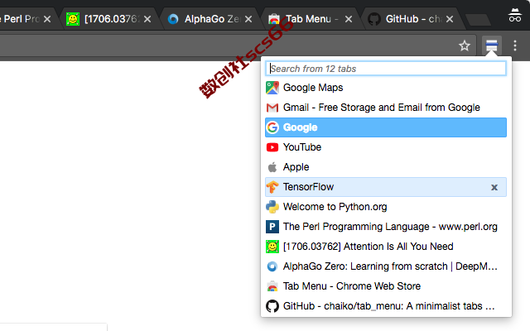Click the Search from 12 tabs field
The image size is (530, 331).
point(386,69)
